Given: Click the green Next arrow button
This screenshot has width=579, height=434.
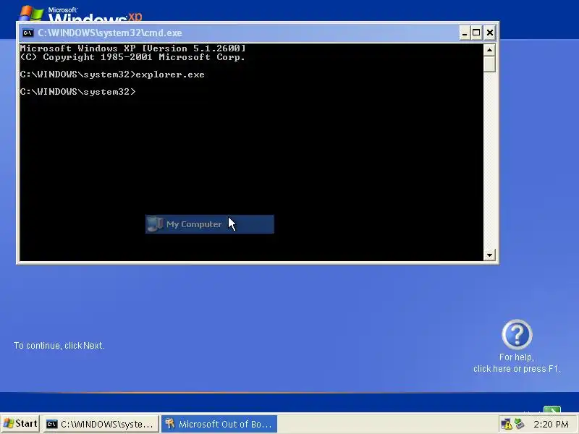Looking at the screenshot, I should 552,409.
